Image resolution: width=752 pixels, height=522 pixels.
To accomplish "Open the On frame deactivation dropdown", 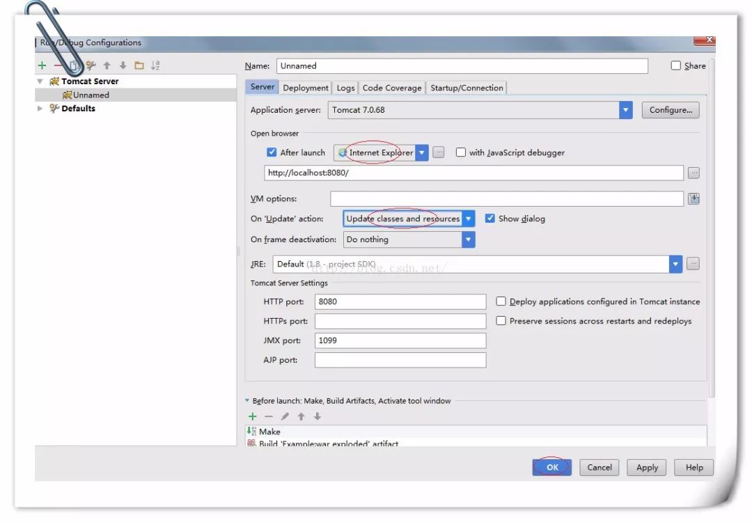I will coord(469,239).
